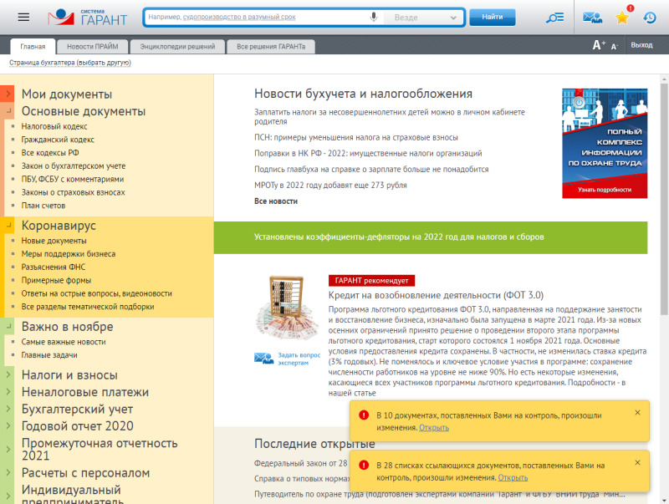
Task: Close the 10 documents notification
Action: [637, 412]
